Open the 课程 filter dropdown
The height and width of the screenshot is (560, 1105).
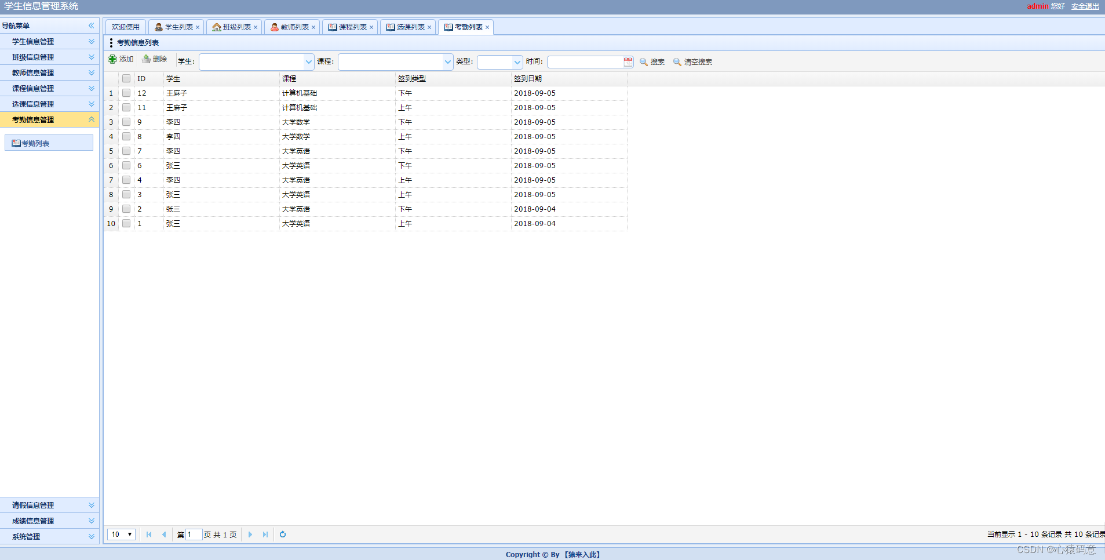[447, 61]
